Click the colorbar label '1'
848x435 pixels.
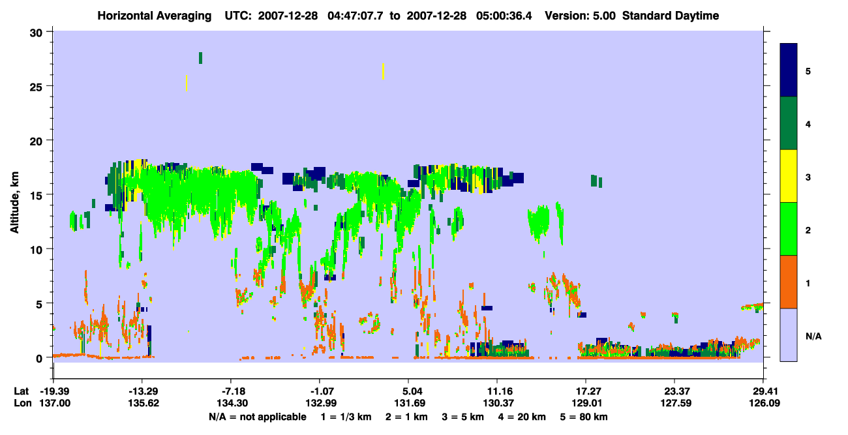pyautogui.click(x=808, y=282)
